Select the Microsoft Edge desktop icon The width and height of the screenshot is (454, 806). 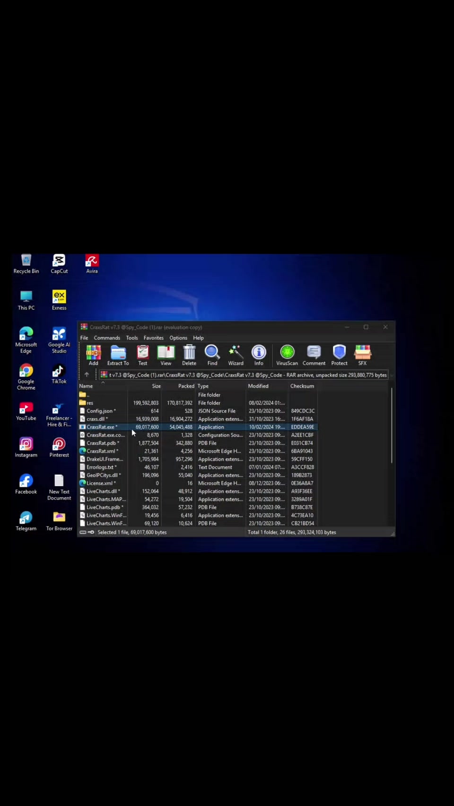tap(26, 340)
